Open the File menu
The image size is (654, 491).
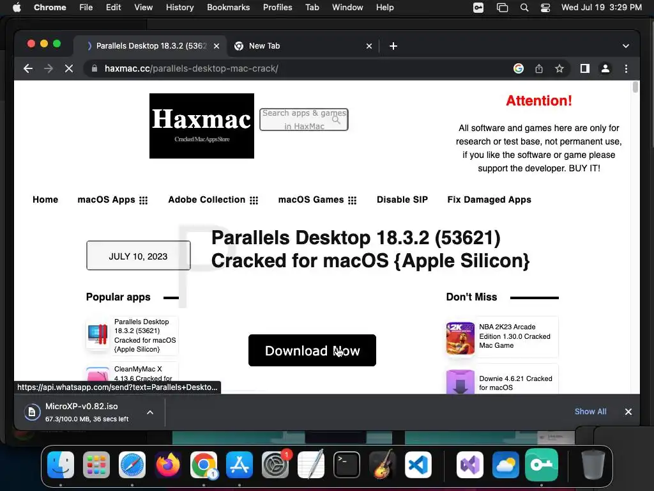86,7
